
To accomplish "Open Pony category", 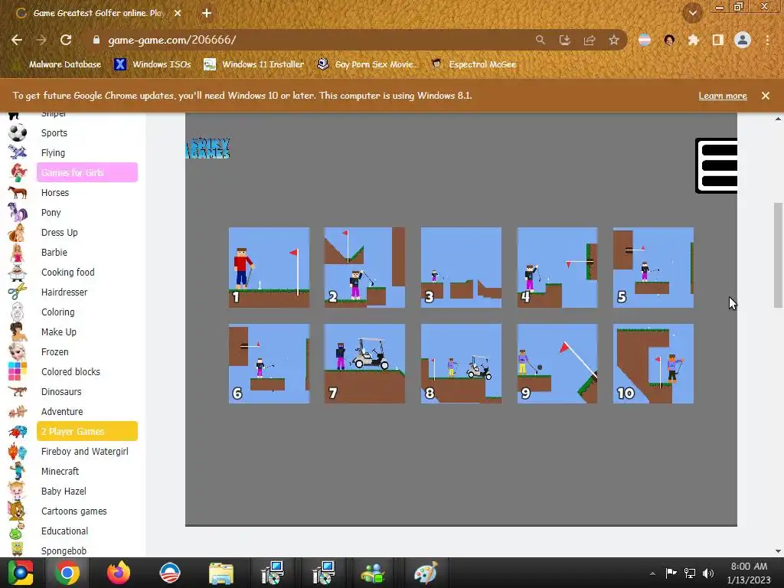I will (x=51, y=213).
